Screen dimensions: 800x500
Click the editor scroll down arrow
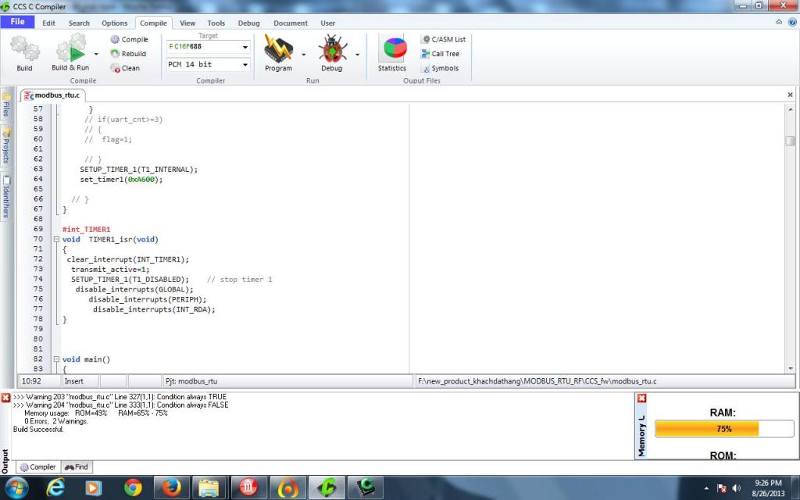pos(791,369)
